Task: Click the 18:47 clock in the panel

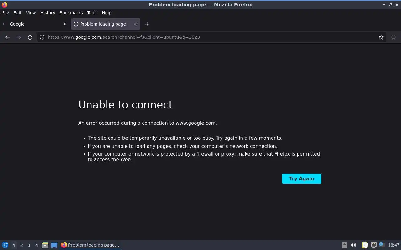Action: pyautogui.click(x=394, y=245)
